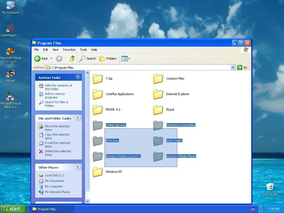Viewport: 284px width, 213px height.
Task: Click Copy the selected items
Action: pyautogui.click(x=57, y=136)
